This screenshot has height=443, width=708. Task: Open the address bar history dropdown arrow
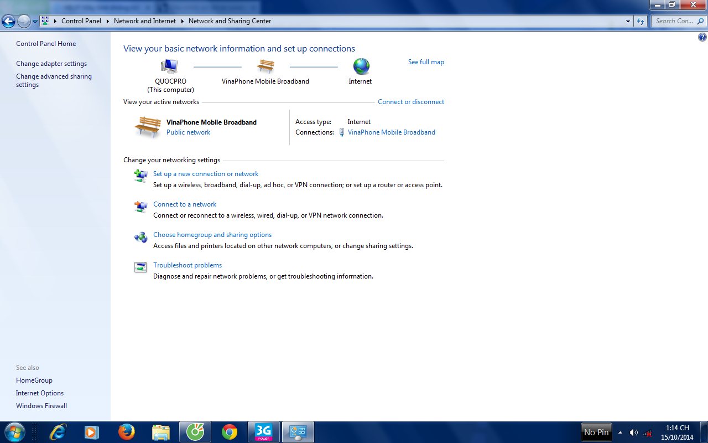pyautogui.click(x=628, y=21)
